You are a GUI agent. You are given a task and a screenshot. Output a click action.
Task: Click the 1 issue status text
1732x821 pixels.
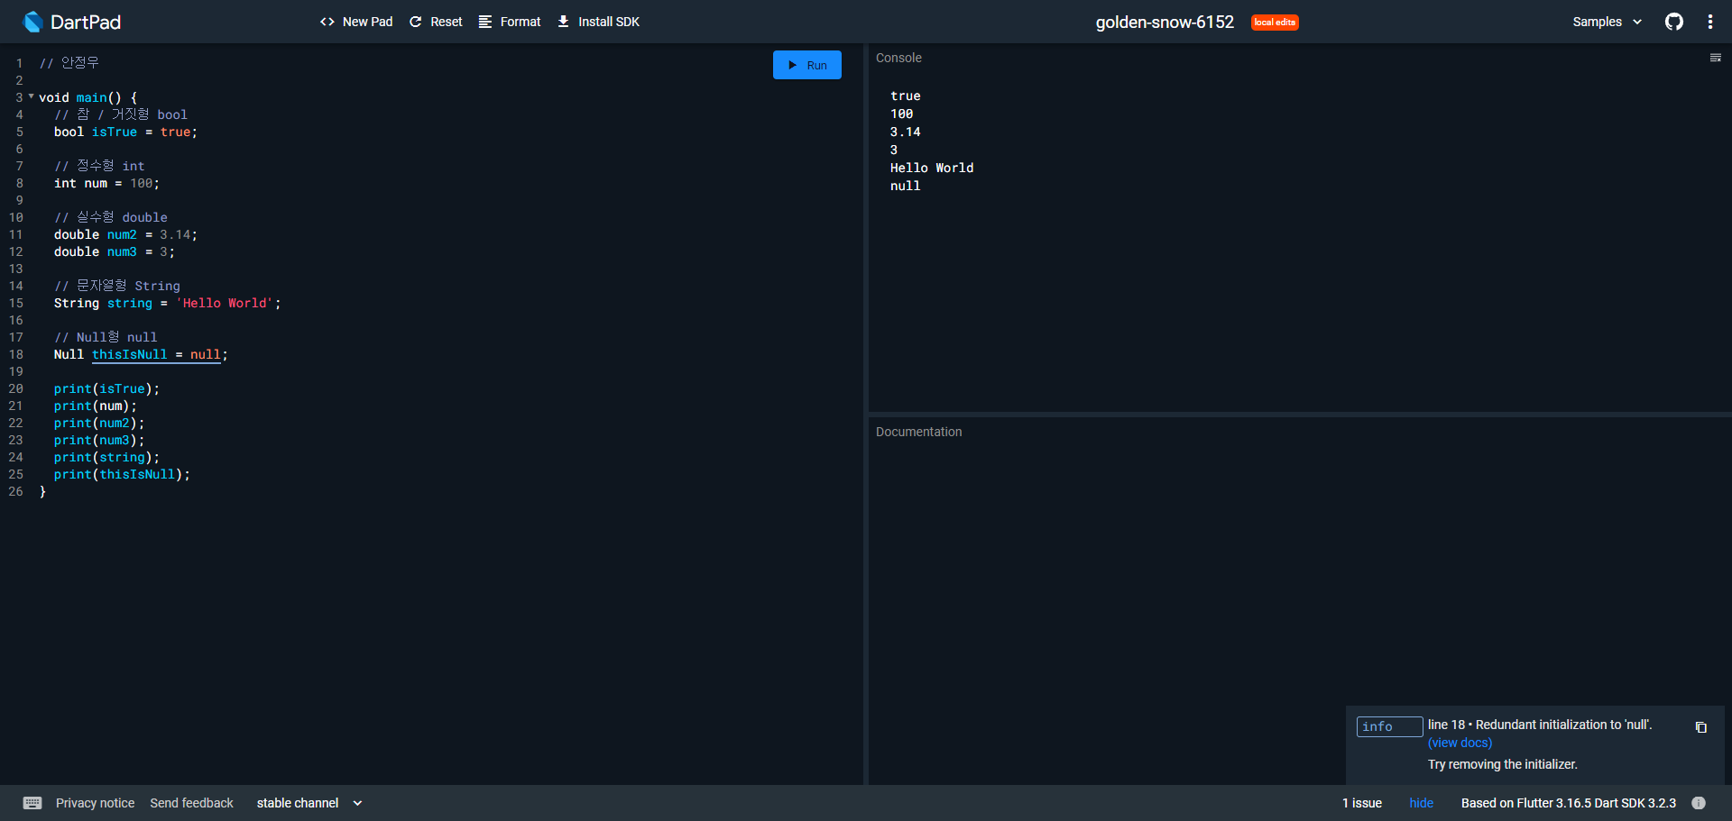(x=1362, y=803)
